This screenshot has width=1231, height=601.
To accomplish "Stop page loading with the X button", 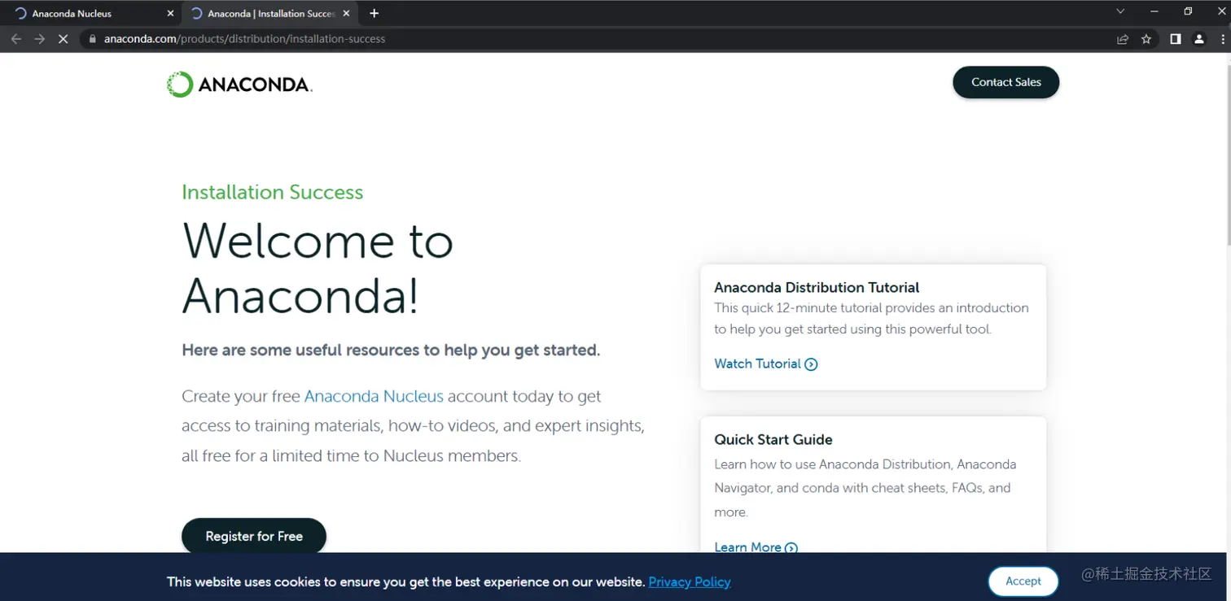I will coord(63,39).
